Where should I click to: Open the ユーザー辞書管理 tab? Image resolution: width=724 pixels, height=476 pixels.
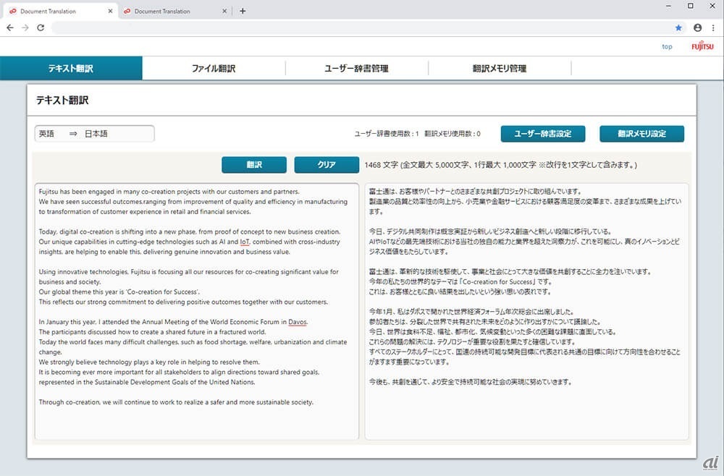pos(356,69)
